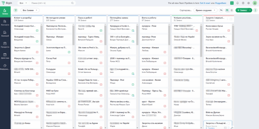Select the kanban board view icon
259x129 pixels.
227,10
